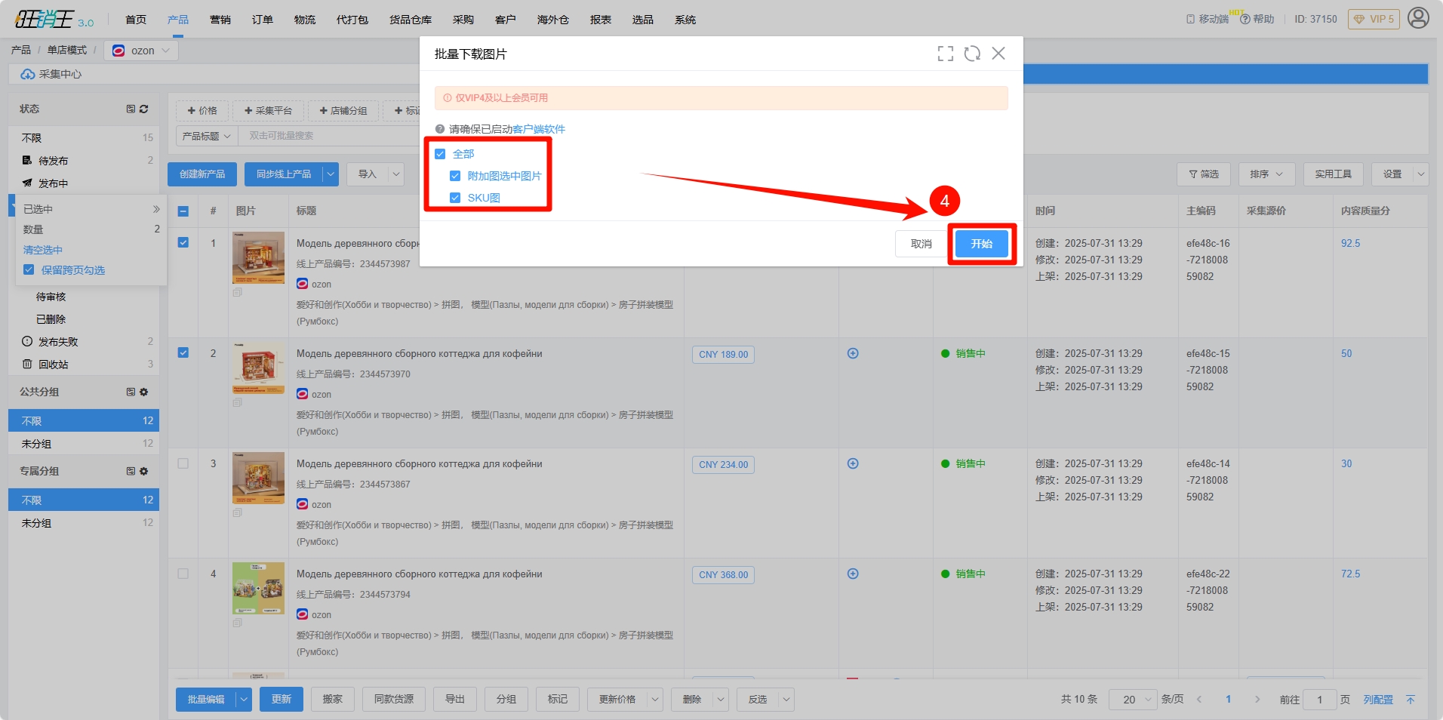The image size is (1443, 720).
Task: Open the 报表 menu
Action: [601, 20]
